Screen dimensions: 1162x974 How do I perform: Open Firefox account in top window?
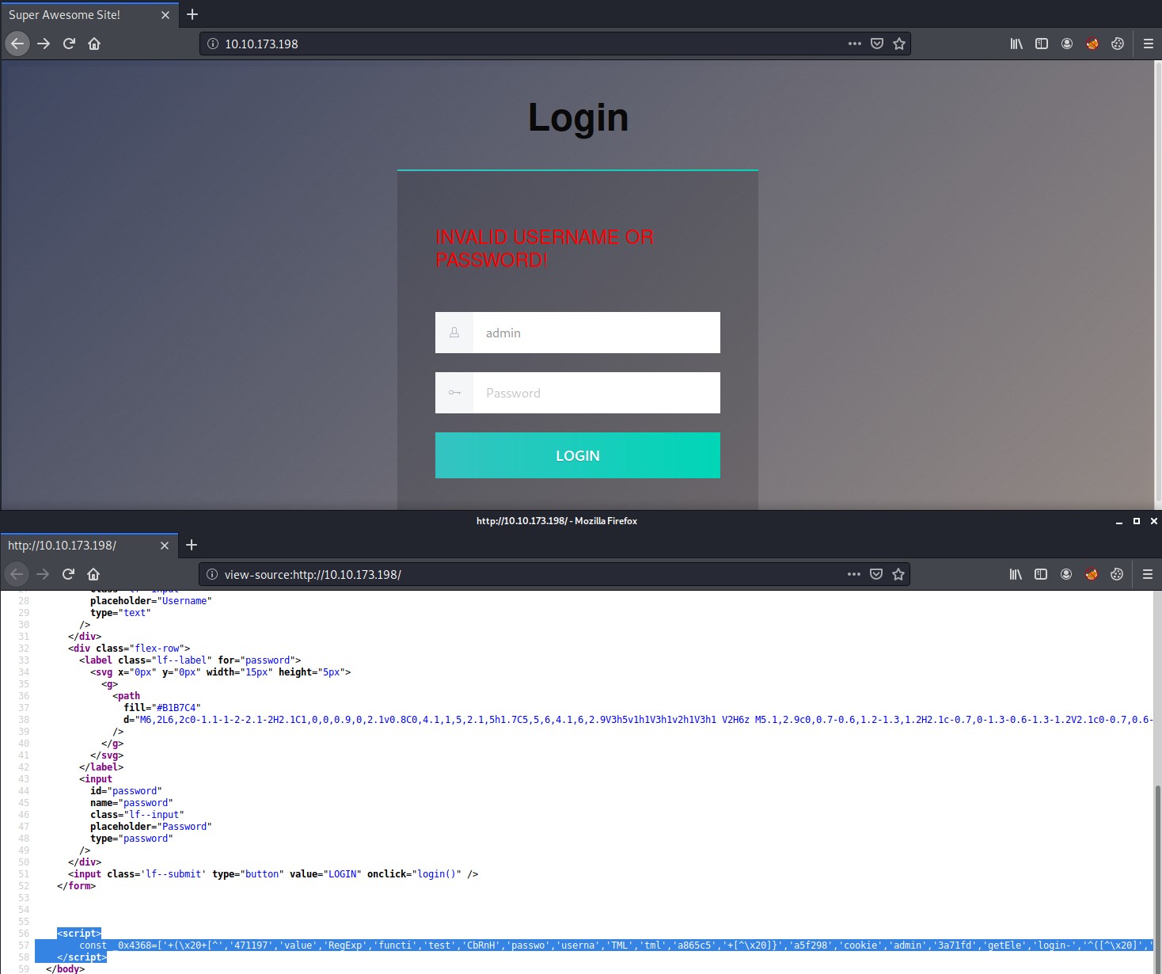(1067, 44)
